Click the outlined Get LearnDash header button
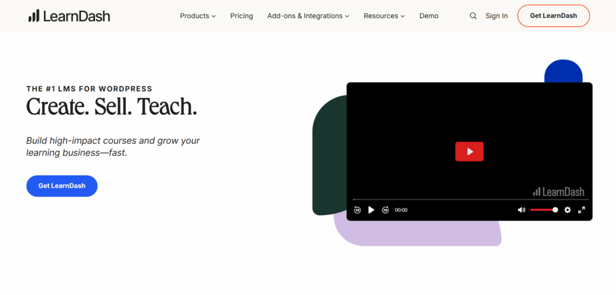616x295 pixels. coord(553,16)
